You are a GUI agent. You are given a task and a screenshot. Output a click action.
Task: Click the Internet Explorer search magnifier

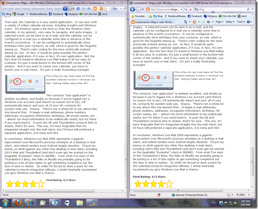click(x=248, y=9)
